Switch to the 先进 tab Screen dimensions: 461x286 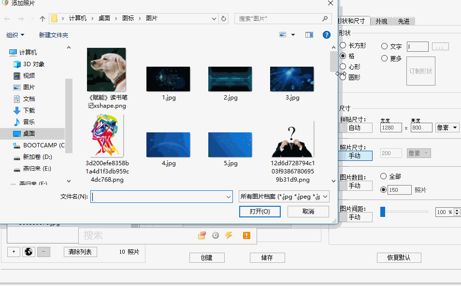pyautogui.click(x=404, y=21)
